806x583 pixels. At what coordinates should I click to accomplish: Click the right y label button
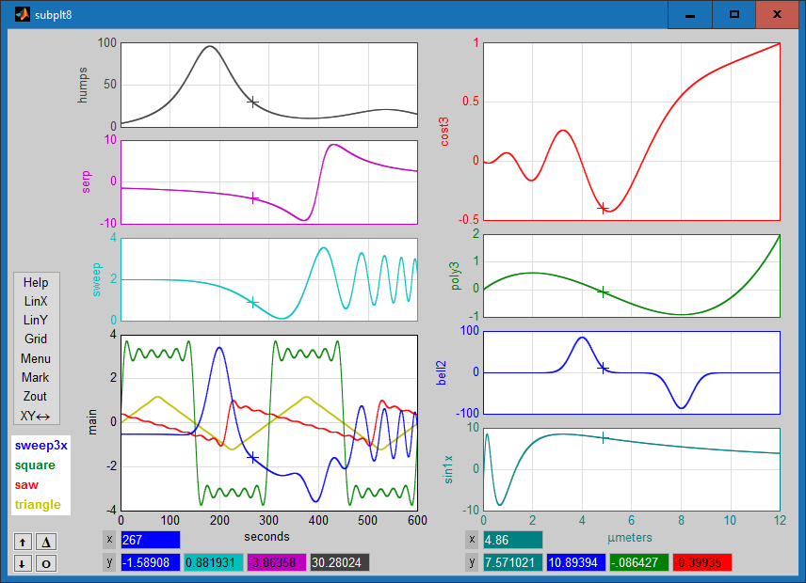(472, 562)
